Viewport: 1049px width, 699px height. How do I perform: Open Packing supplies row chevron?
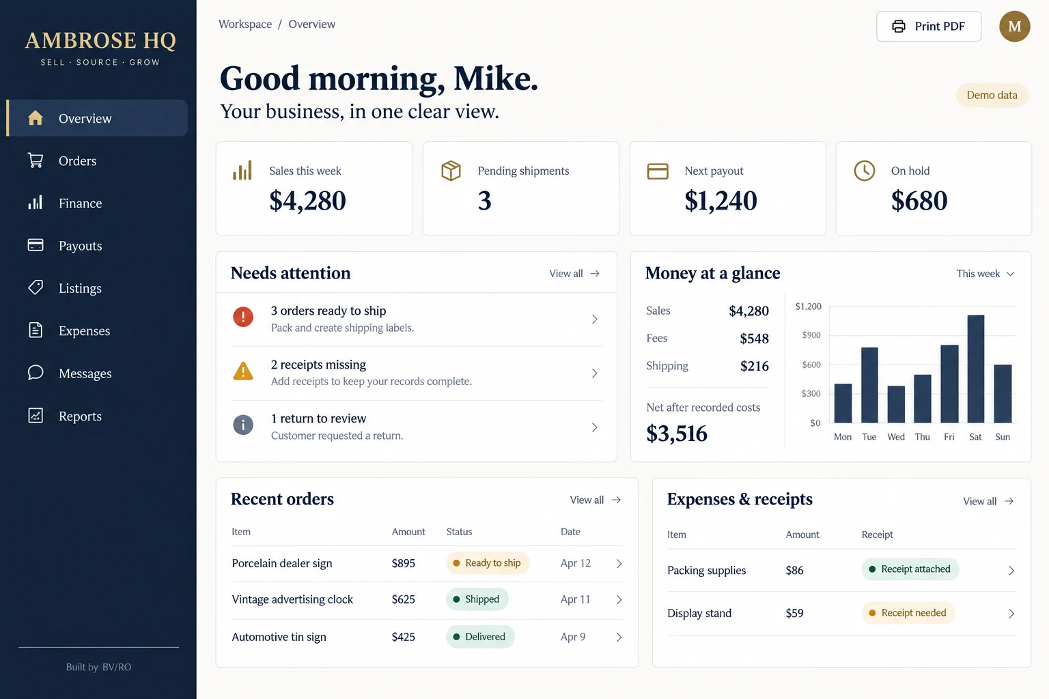point(1011,571)
